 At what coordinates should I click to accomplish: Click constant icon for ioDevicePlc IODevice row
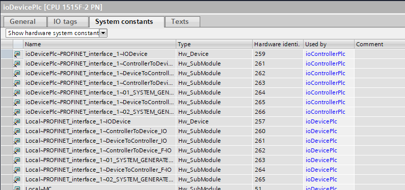click(17, 54)
